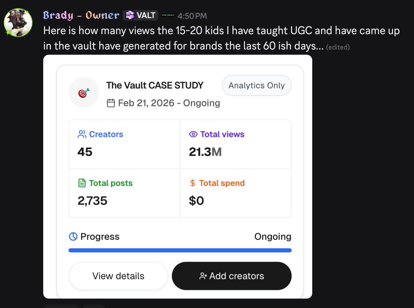The width and height of the screenshot is (414, 308).
Task: Click Brady's profile avatar
Action: tap(18, 22)
